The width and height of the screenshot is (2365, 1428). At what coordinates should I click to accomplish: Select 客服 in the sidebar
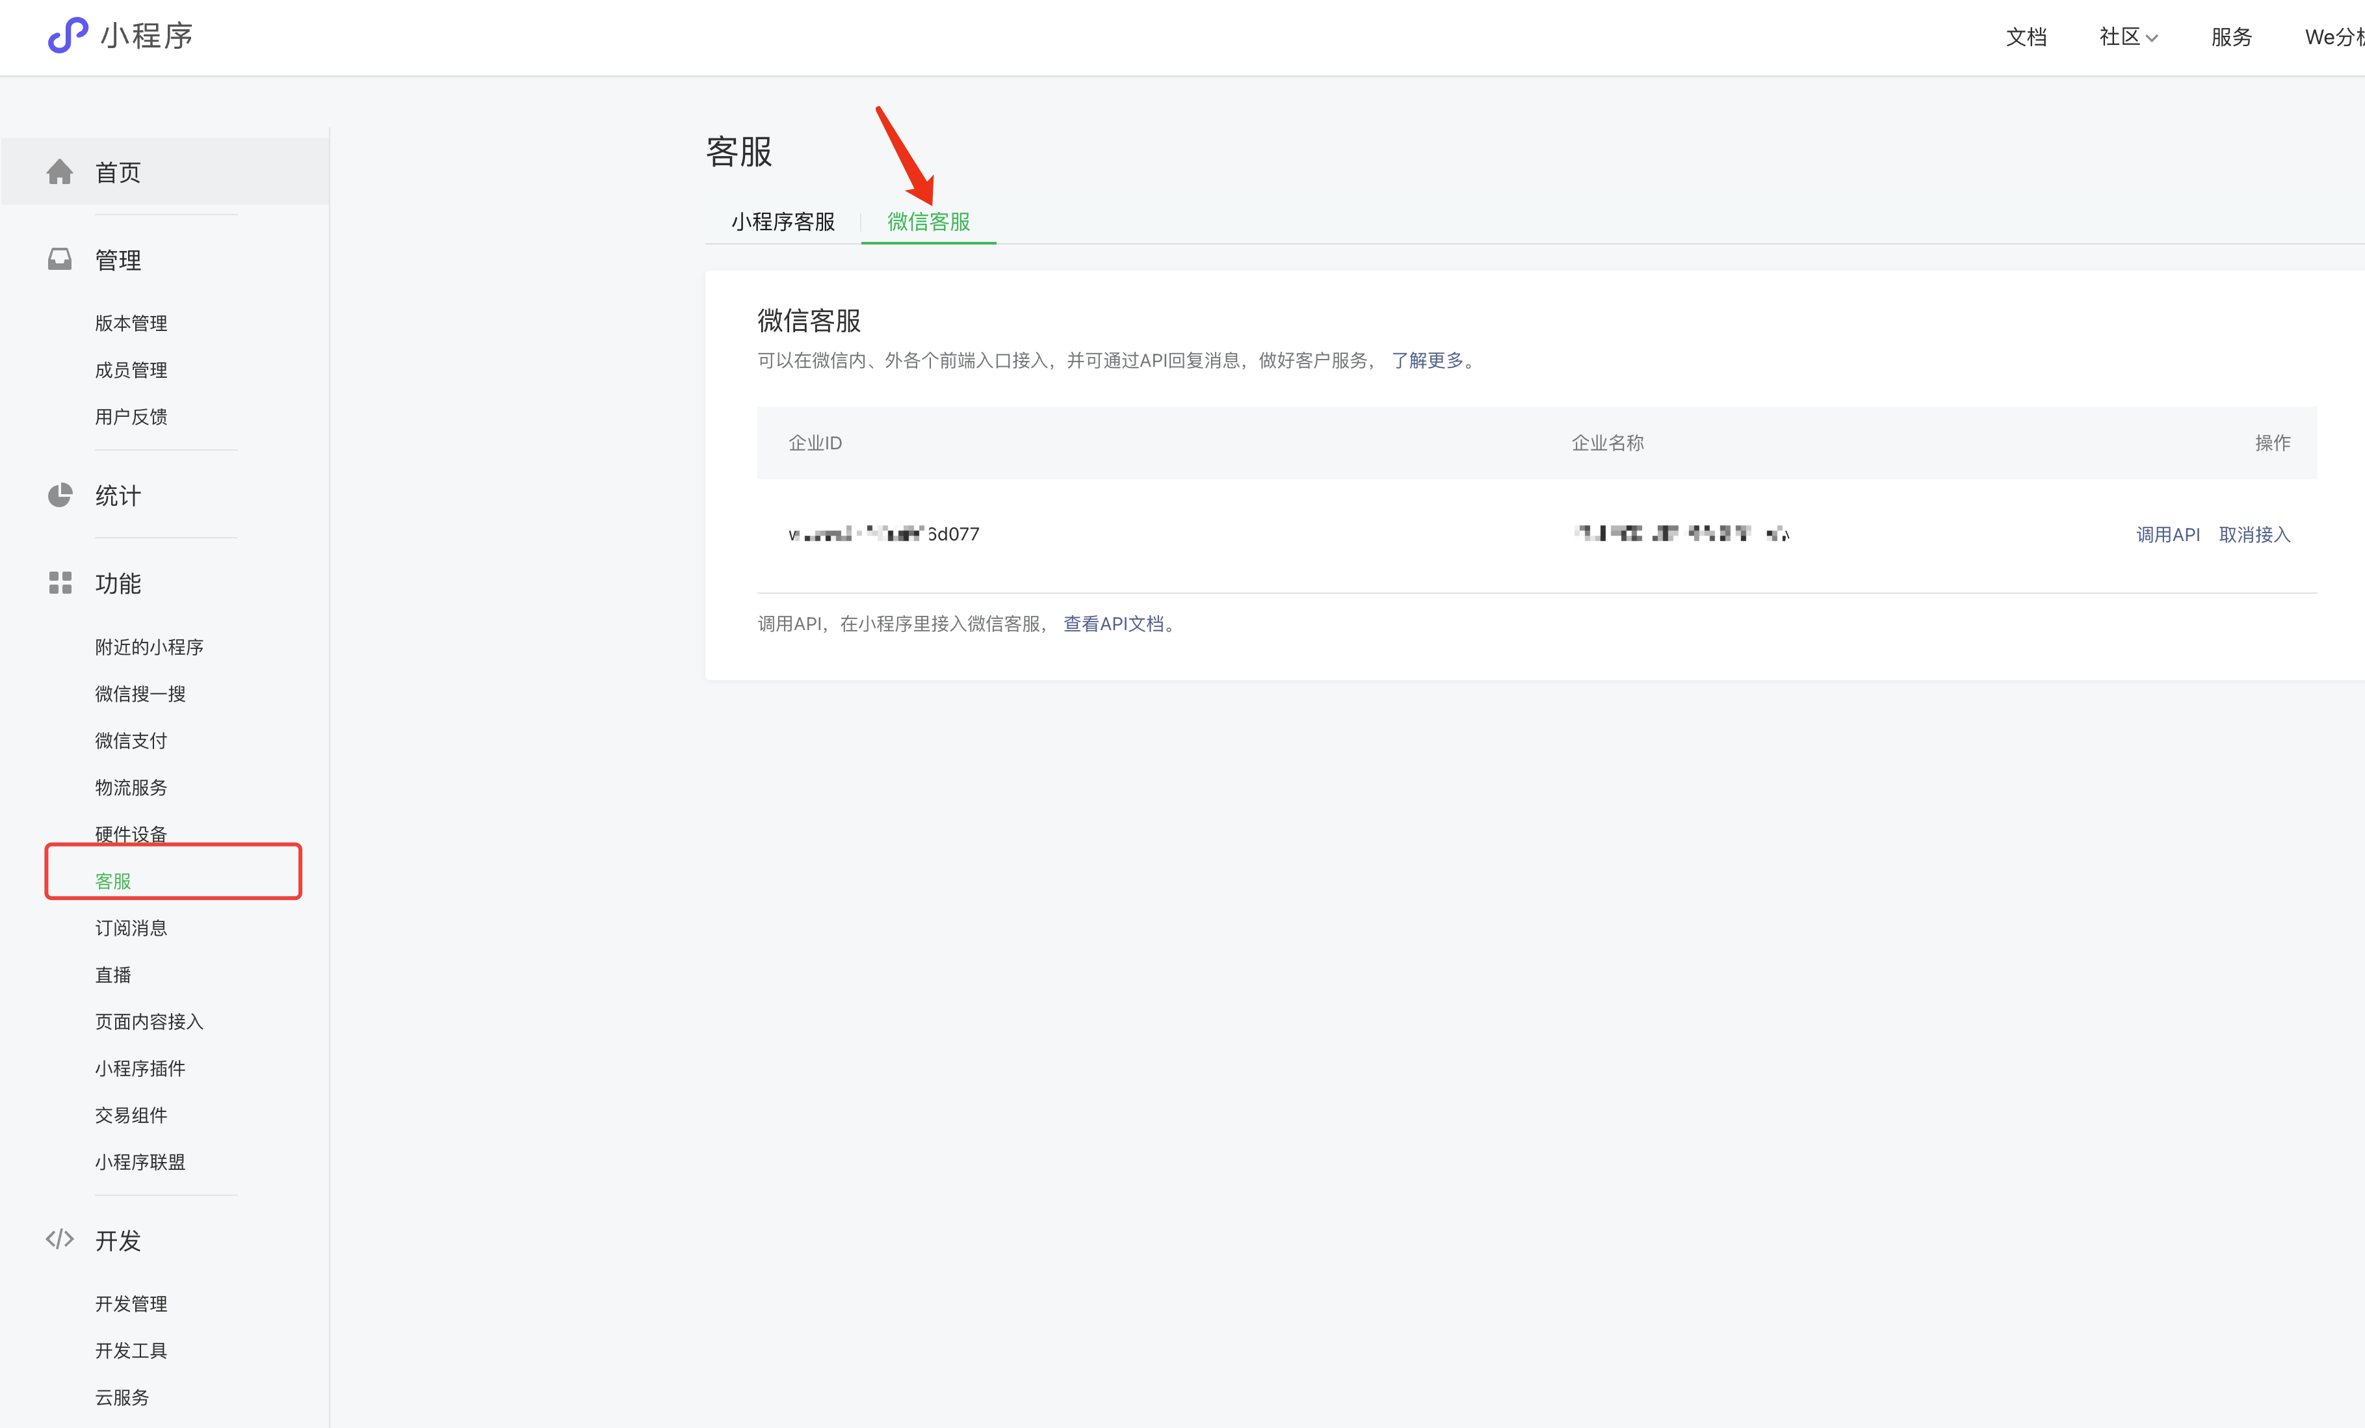[113, 880]
